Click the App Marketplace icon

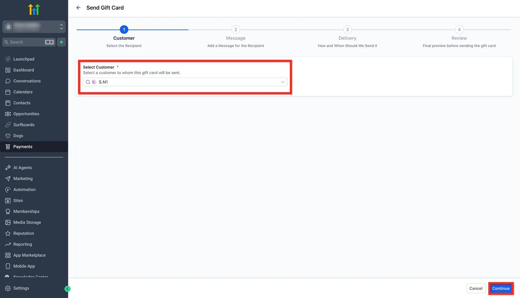(8, 255)
